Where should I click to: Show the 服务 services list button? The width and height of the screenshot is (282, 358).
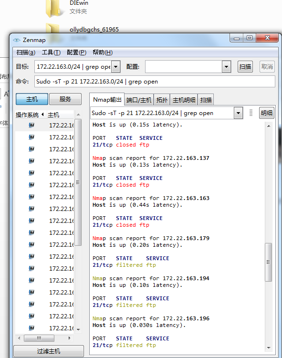point(65,99)
